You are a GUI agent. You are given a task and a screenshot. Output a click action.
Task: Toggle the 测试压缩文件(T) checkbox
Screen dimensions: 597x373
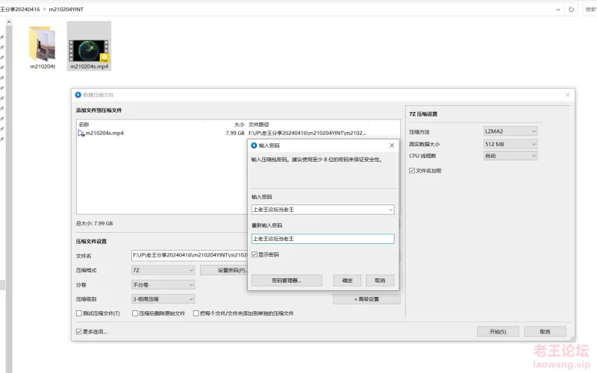(79, 313)
